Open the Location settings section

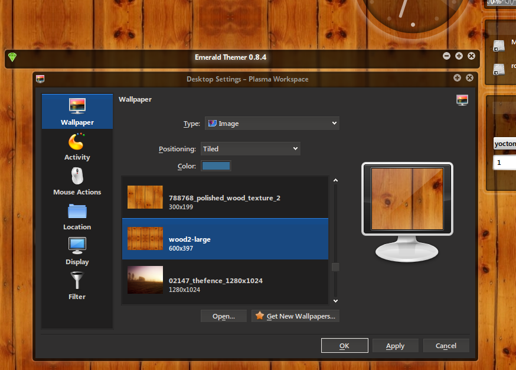tap(77, 216)
